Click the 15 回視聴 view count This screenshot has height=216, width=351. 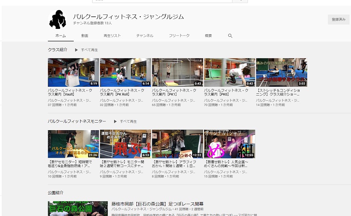coord(211,177)
